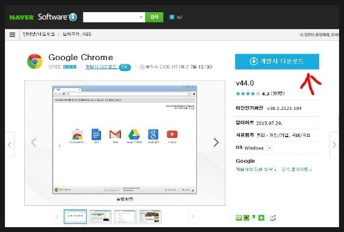The width and height of the screenshot is (344, 232).
Task: Click the thumbnail strip next arrow
Action: (193, 217)
